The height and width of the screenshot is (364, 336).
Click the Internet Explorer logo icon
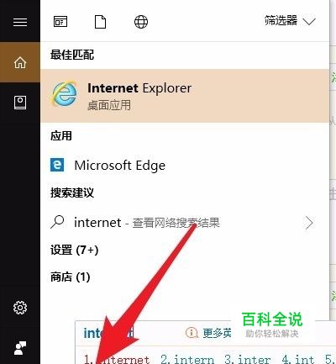(x=65, y=94)
